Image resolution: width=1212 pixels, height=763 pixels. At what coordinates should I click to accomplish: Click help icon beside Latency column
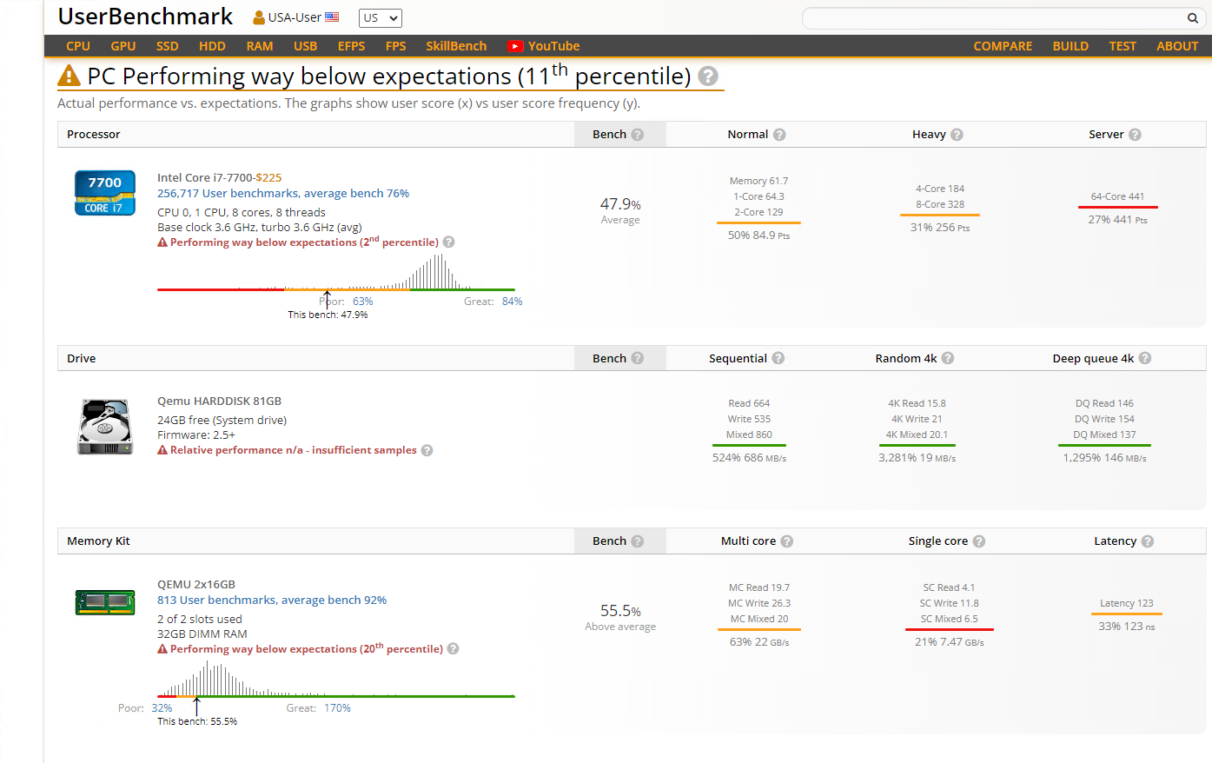pos(1148,541)
